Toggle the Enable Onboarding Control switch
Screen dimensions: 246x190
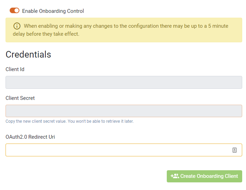[15, 11]
